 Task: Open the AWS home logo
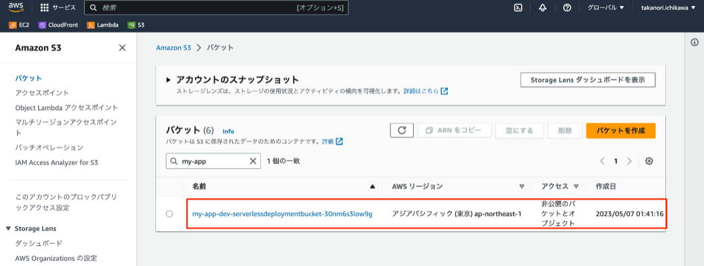pyautogui.click(x=15, y=7)
